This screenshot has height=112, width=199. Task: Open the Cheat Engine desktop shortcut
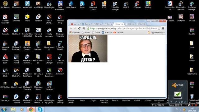49,5
